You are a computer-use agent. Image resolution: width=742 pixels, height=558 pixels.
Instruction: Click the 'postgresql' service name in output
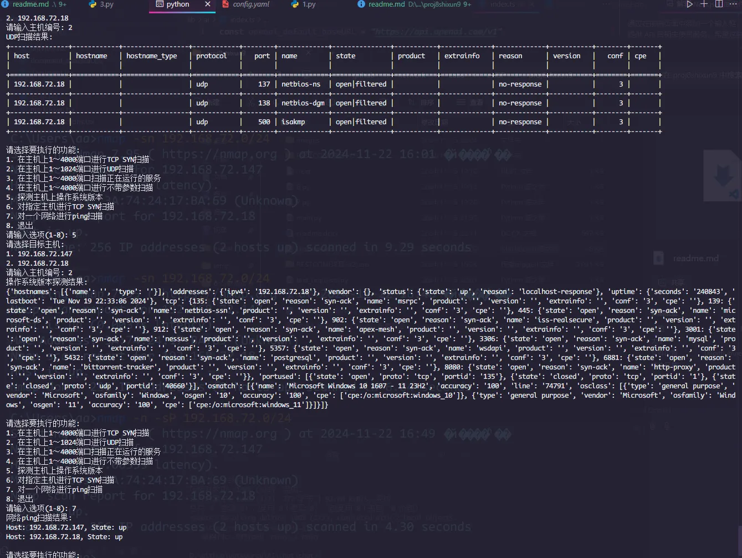[291, 358]
